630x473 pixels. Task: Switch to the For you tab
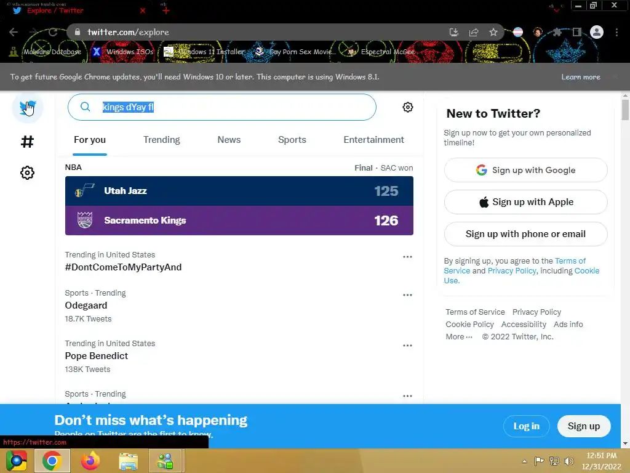[x=90, y=140]
